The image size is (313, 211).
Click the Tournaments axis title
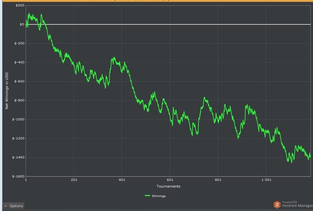click(168, 186)
